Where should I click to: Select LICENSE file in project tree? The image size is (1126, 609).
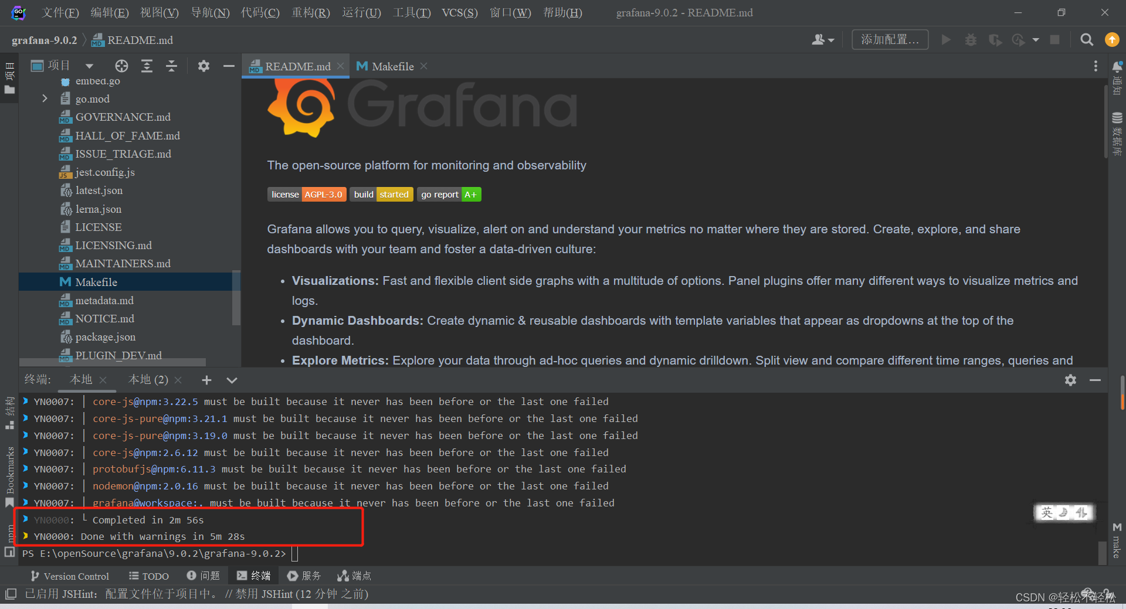point(99,227)
